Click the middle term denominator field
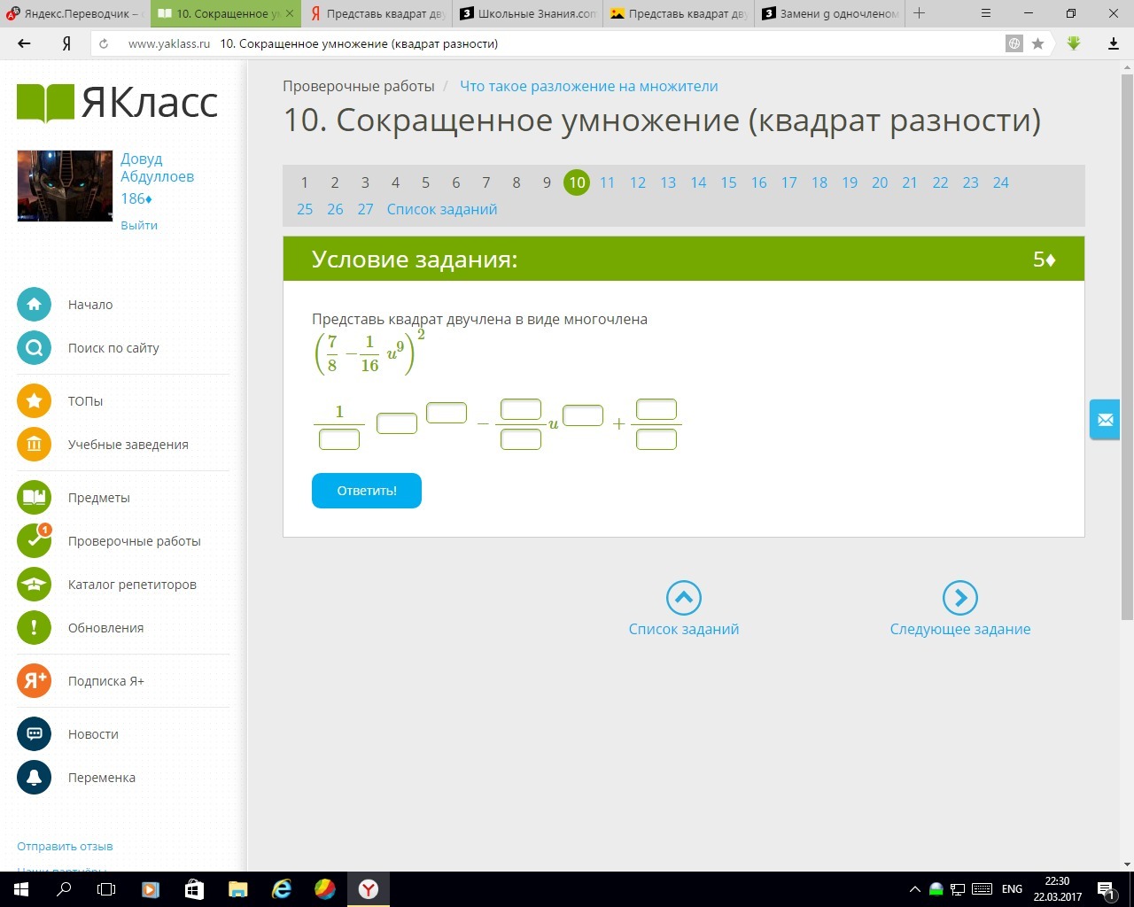The image size is (1134, 907). pyautogui.click(x=521, y=438)
